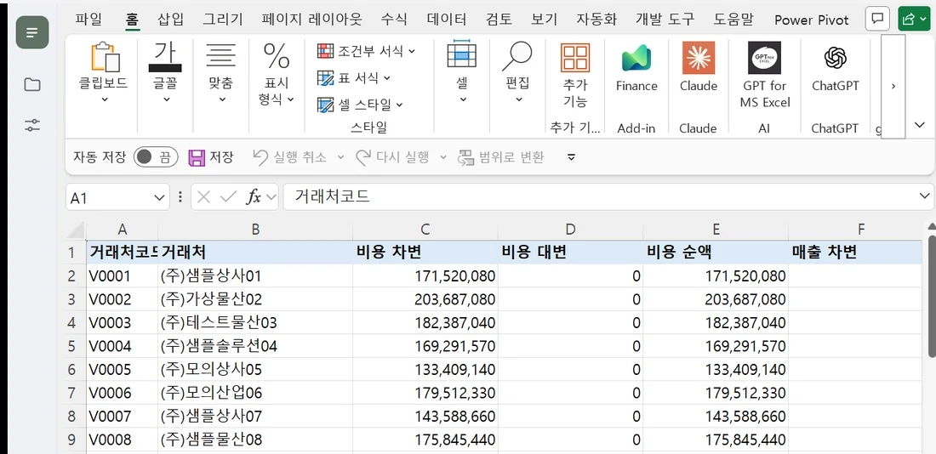Open the File (파일) tab
The image size is (936, 454).
click(88, 20)
